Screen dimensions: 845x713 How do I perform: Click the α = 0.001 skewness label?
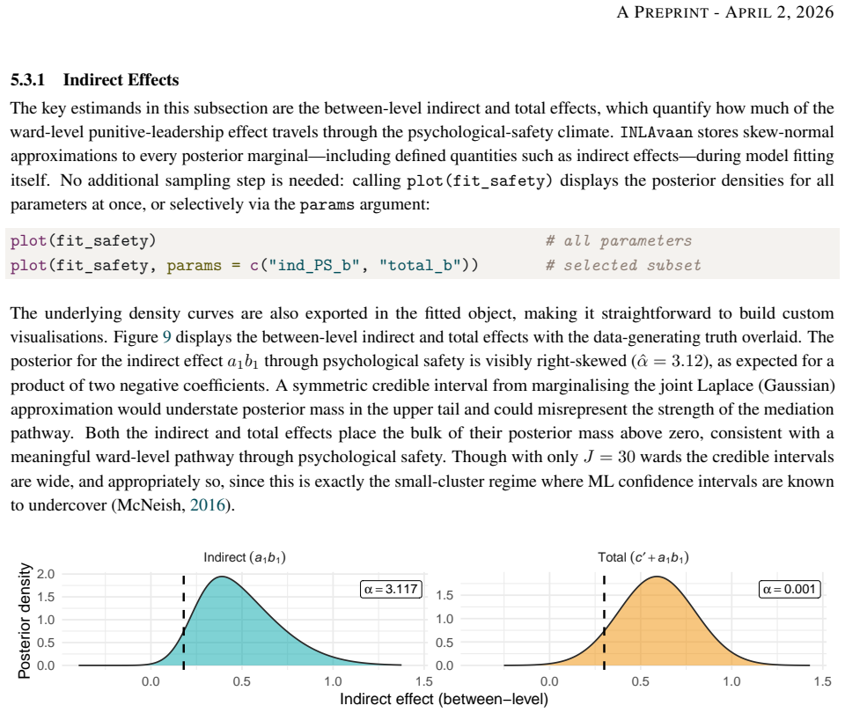pyautogui.click(x=790, y=589)
